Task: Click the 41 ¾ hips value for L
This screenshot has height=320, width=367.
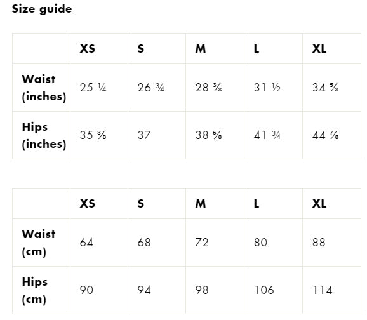Action: pyautogui.click(x=267, y=135)
